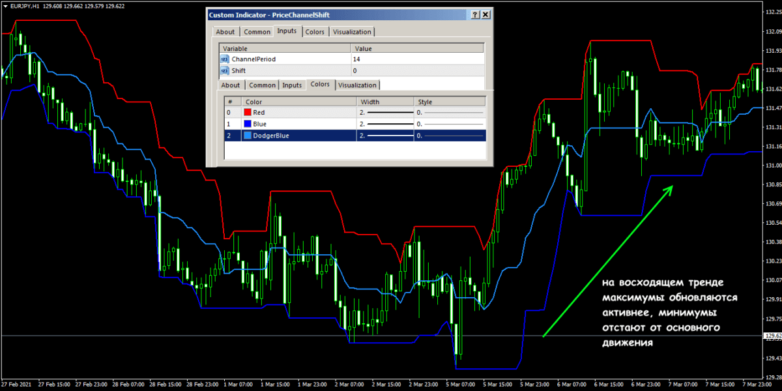Open Style dropdown for the DodgerBlue line
This screenshot has height=391, width=782.
(450, 136)
